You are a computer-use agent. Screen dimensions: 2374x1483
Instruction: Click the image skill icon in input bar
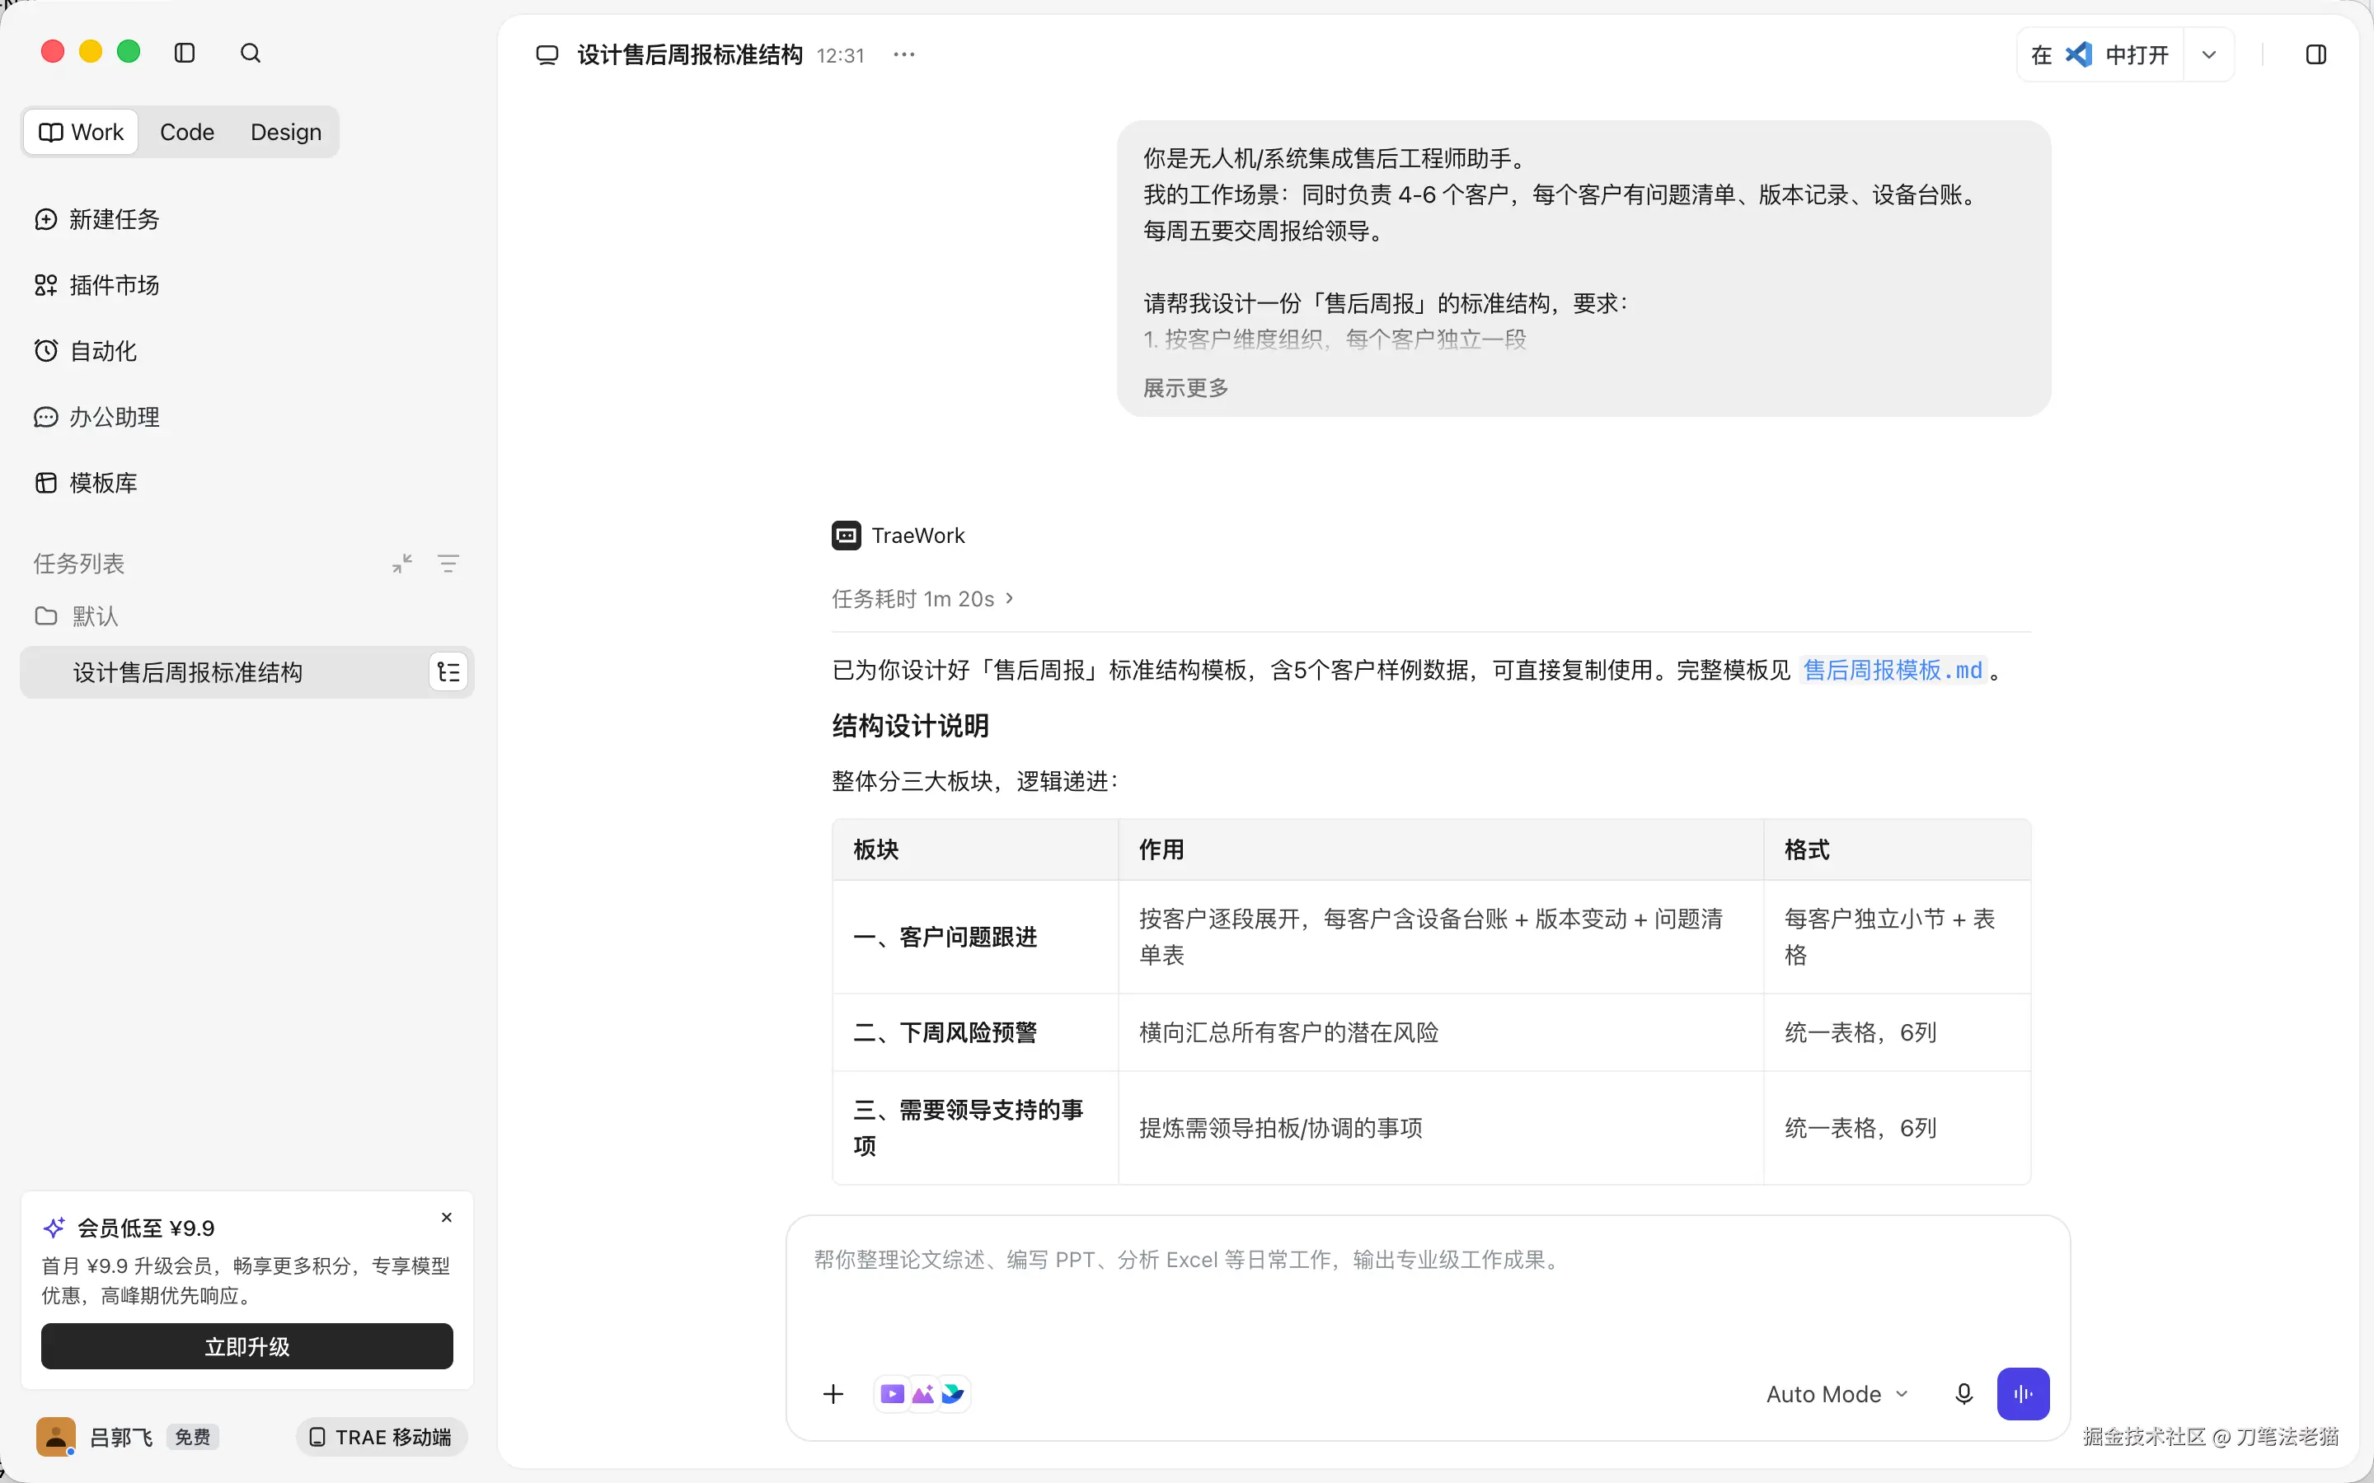[922, 1394]
